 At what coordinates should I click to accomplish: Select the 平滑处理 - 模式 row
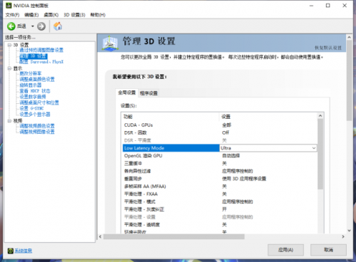tap(220, 201)
